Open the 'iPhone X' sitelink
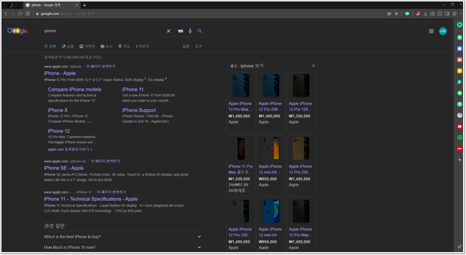The height and width of the screenshot is (255, 466). pos(58,110)
